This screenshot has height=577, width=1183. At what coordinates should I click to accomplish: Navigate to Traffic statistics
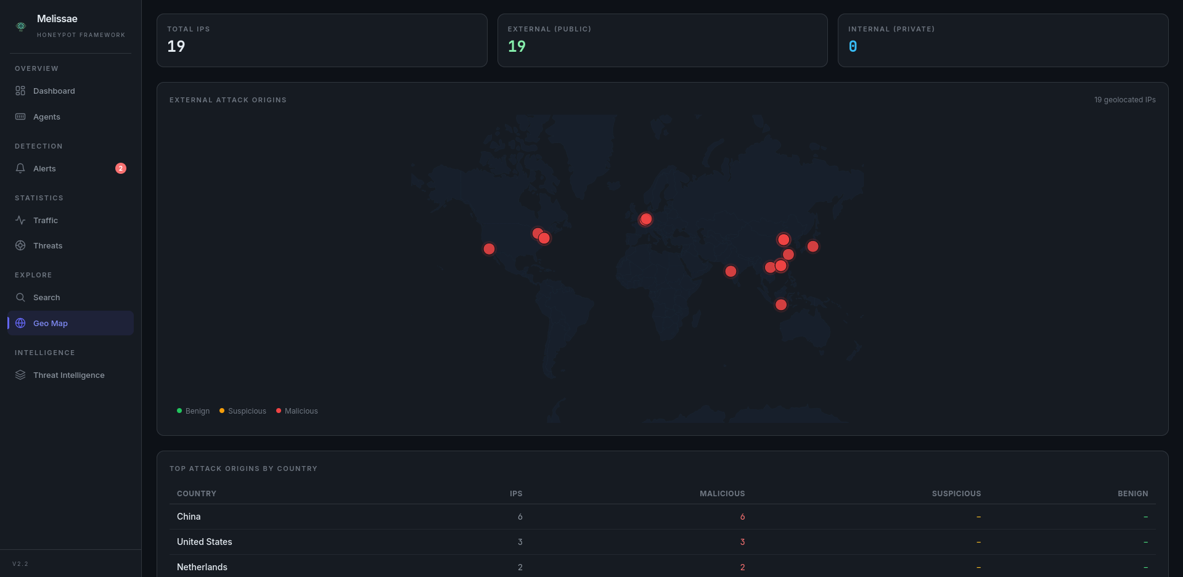tap(70, 220)
